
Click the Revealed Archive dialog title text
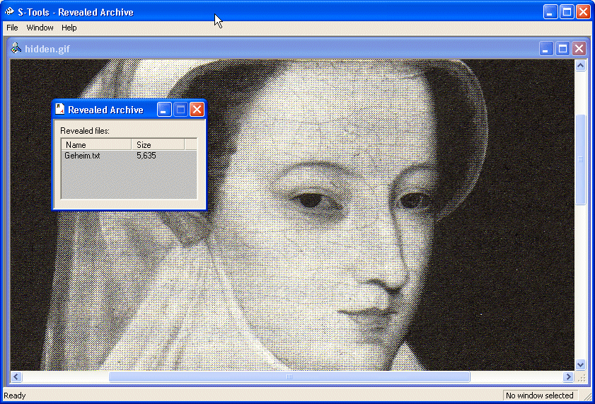[105, 110]
